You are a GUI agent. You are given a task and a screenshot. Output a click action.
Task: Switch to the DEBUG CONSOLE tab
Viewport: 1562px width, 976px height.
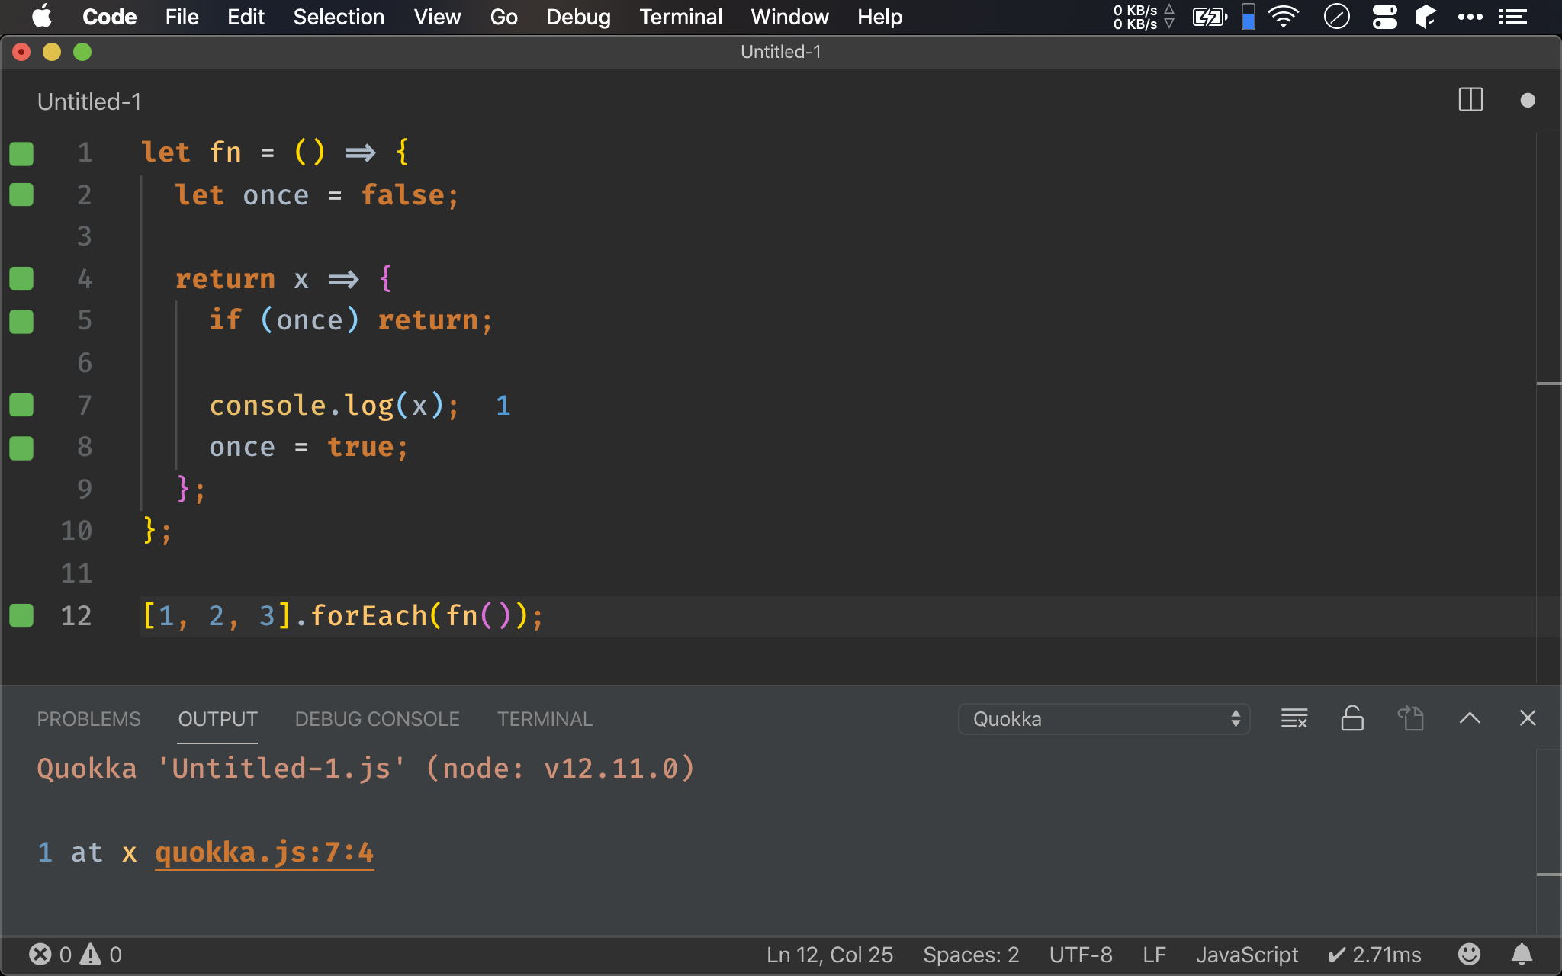point(377,719)
